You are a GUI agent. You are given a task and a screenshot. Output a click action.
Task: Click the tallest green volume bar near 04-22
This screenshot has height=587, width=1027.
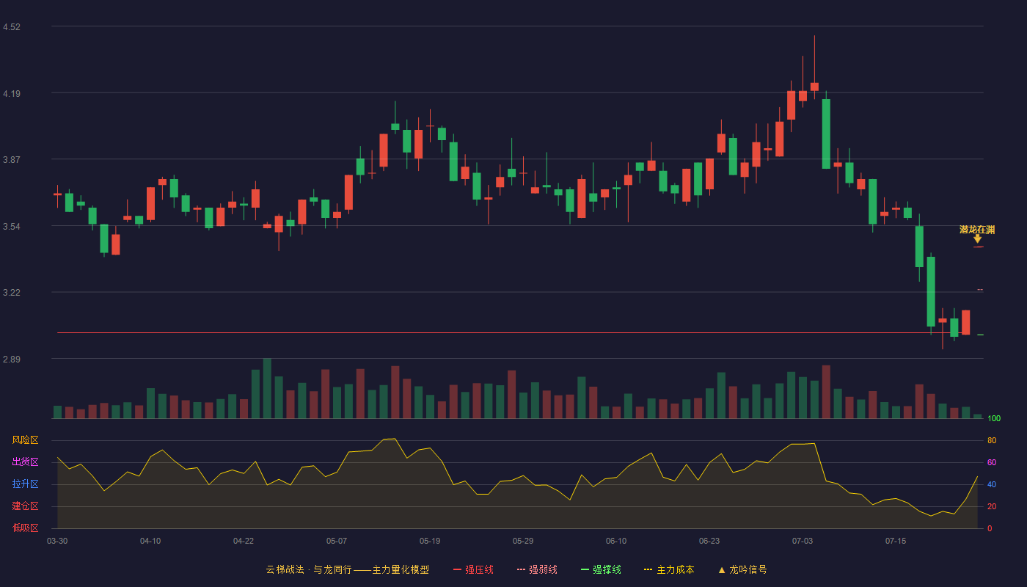pos(267,388)
